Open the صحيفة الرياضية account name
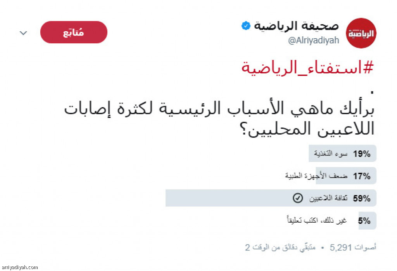 point(296,26)
